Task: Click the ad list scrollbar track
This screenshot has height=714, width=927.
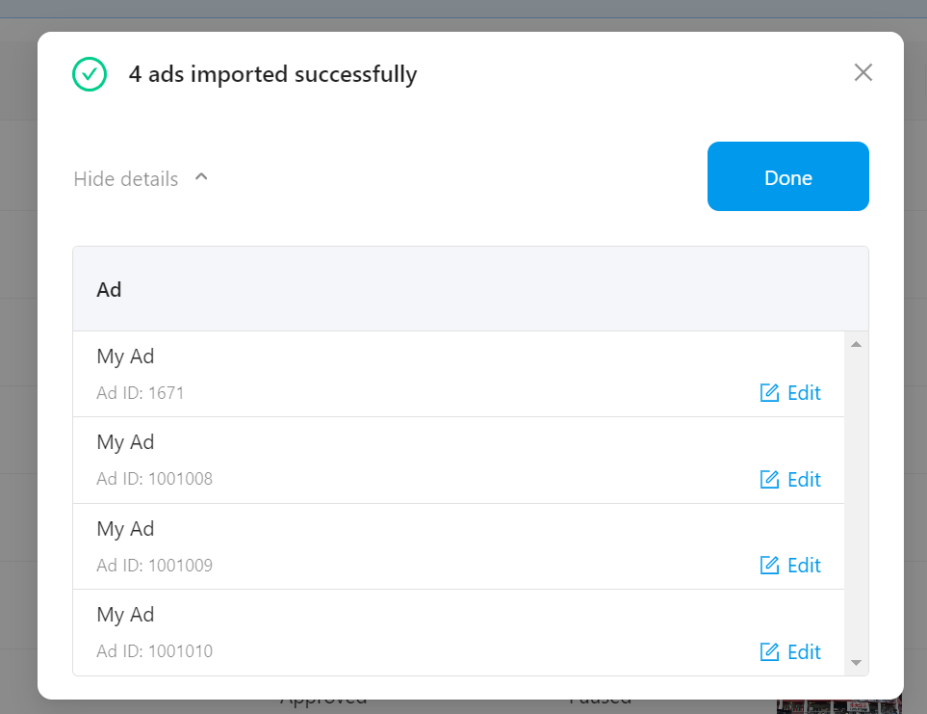Action: click(x=856, y=501)
